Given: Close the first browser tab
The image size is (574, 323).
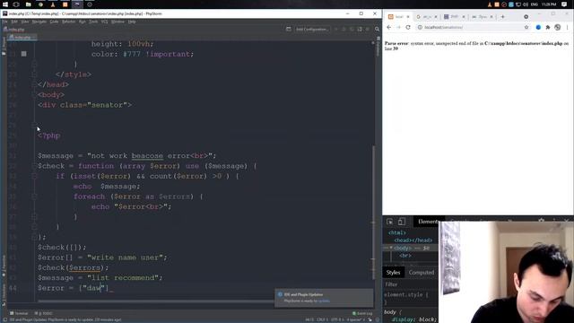Looking at the screenshot, I should click(408, 17).
